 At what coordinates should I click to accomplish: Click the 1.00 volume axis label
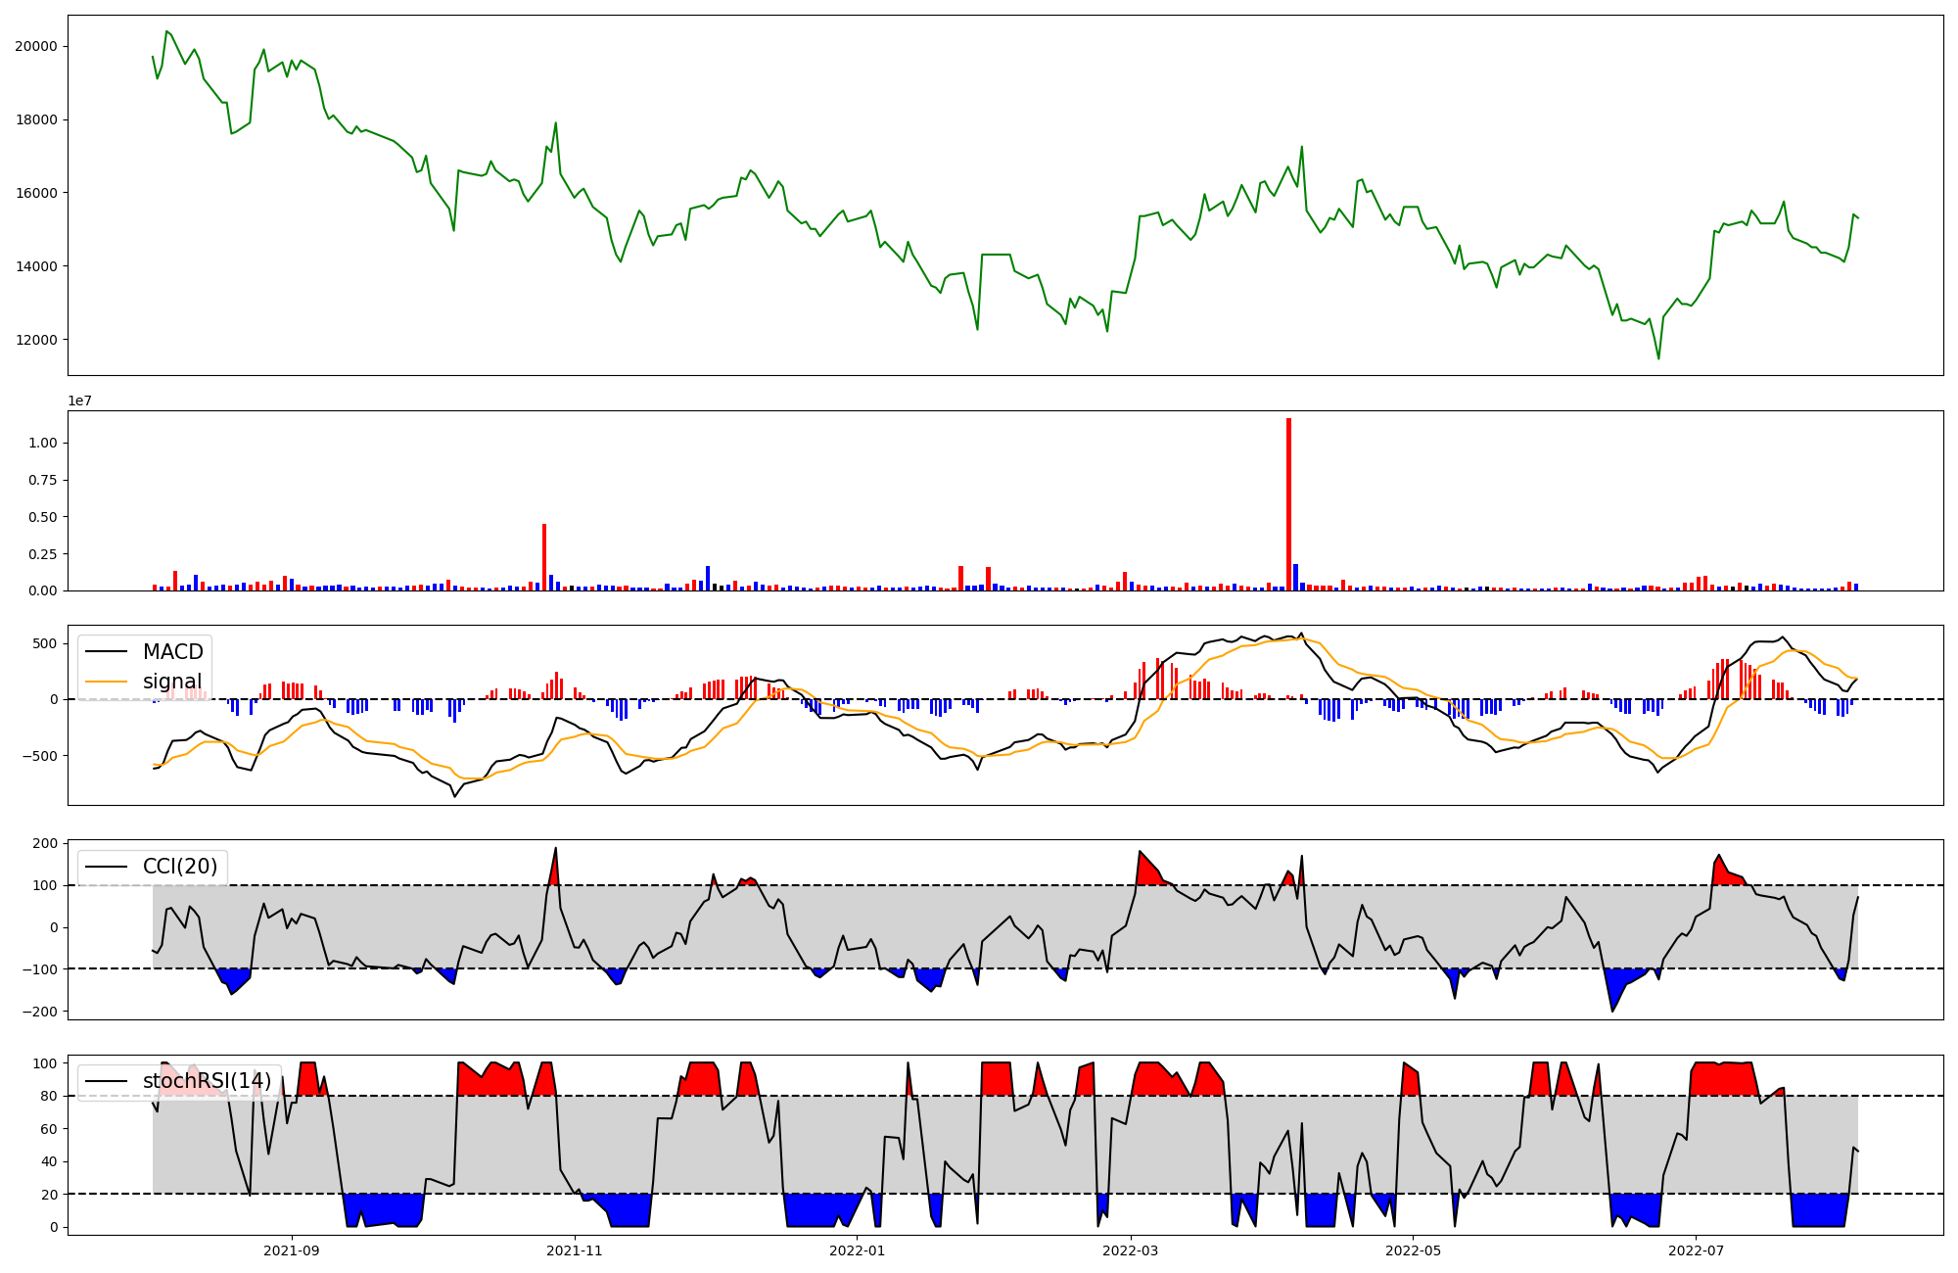click(x=42, y=443)
